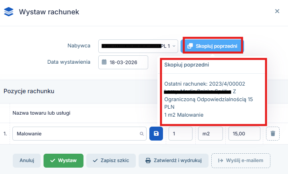Click the Malowanie item name field

(x=76, y=134)
